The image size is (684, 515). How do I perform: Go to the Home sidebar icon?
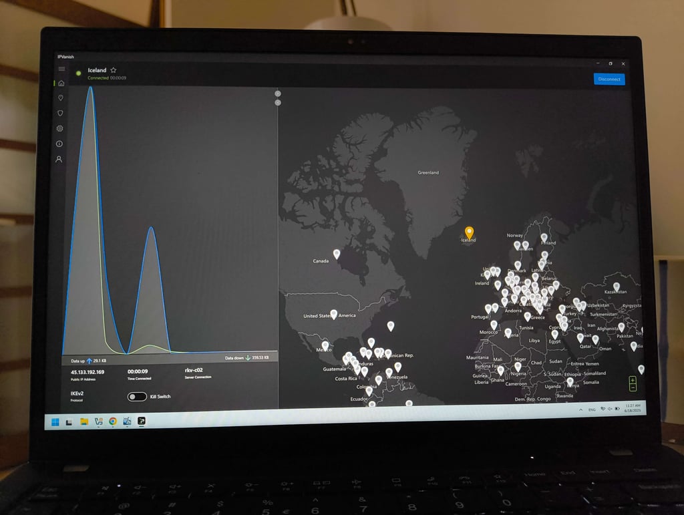pyautogui.click(x=61, y=83)
